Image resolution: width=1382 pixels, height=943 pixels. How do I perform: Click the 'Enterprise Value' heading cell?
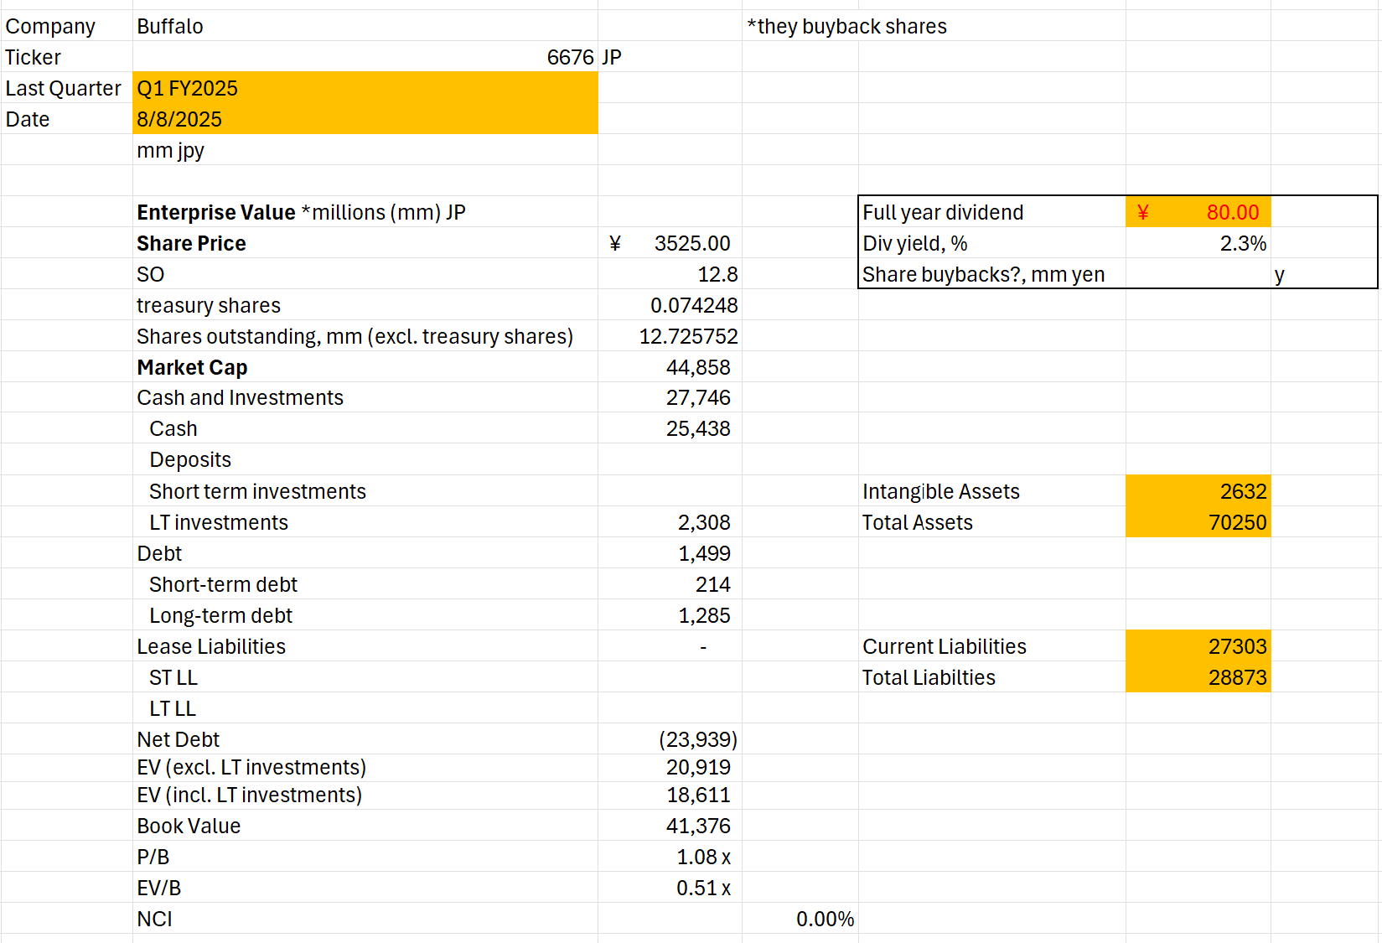(x=365, y=212)
